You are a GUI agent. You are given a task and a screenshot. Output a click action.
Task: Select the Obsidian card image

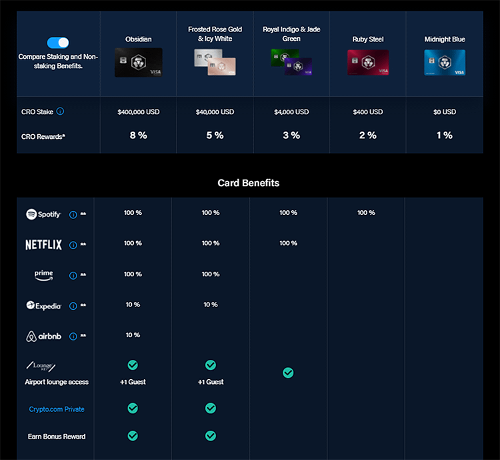138,62
